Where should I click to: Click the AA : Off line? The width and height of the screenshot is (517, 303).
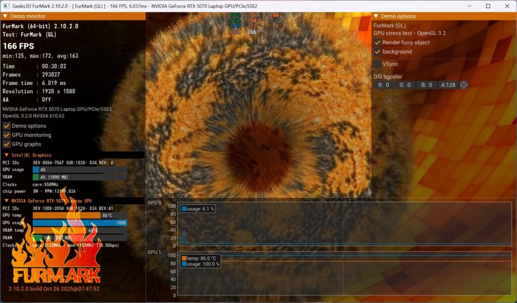tap(27, 99)
